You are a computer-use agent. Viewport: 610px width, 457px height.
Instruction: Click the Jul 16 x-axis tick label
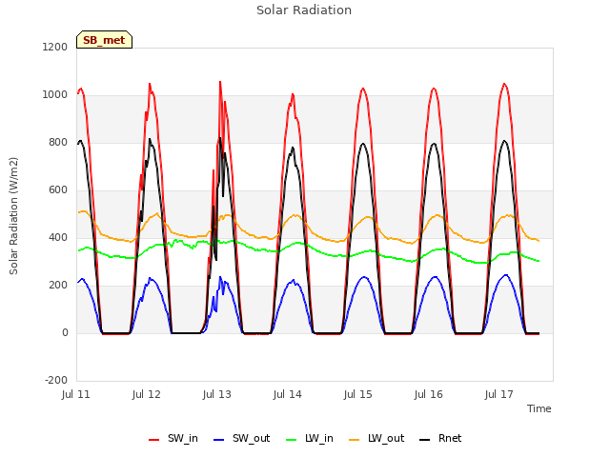point(429,394)
